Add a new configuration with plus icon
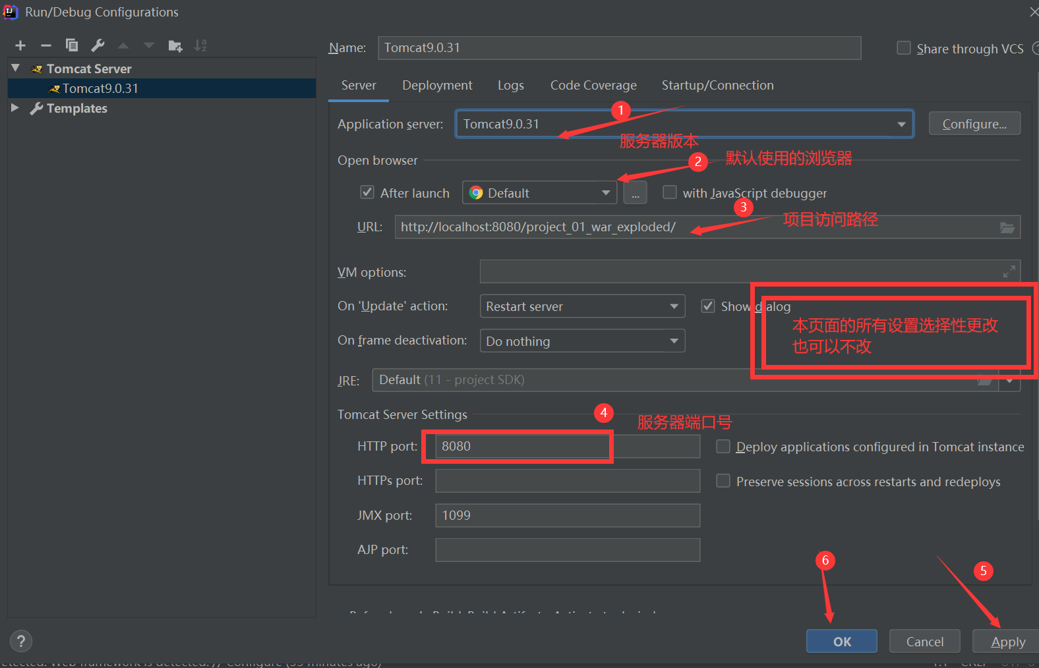1039x668 pixels. tap(20, 45)
